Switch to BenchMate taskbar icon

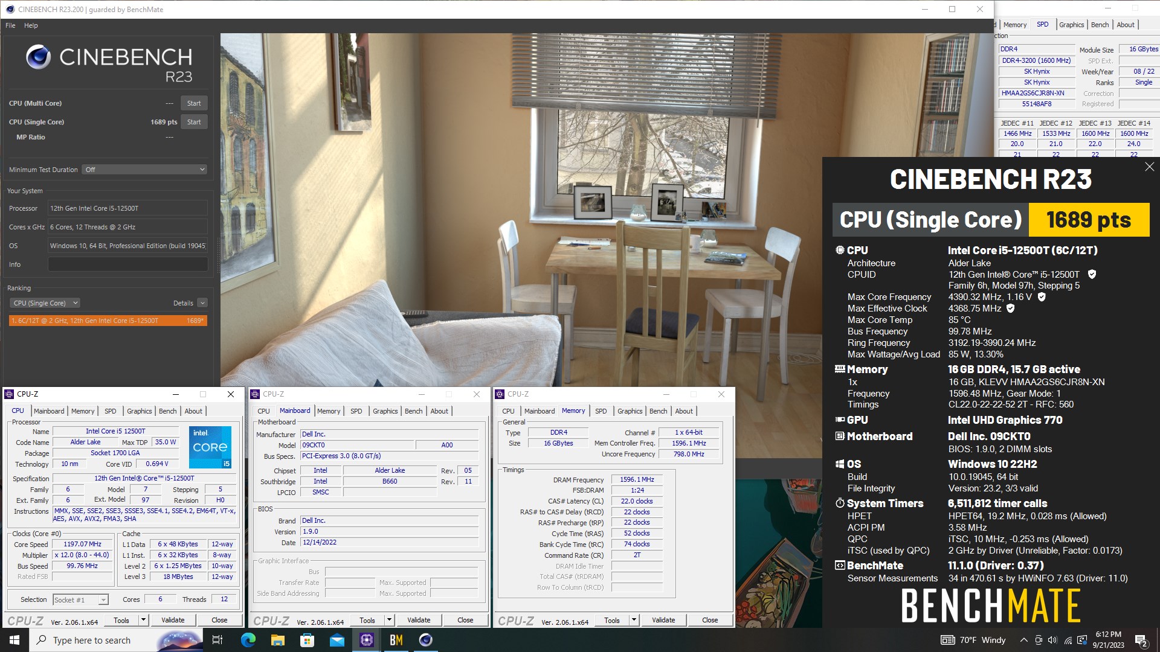pos(396,640)
